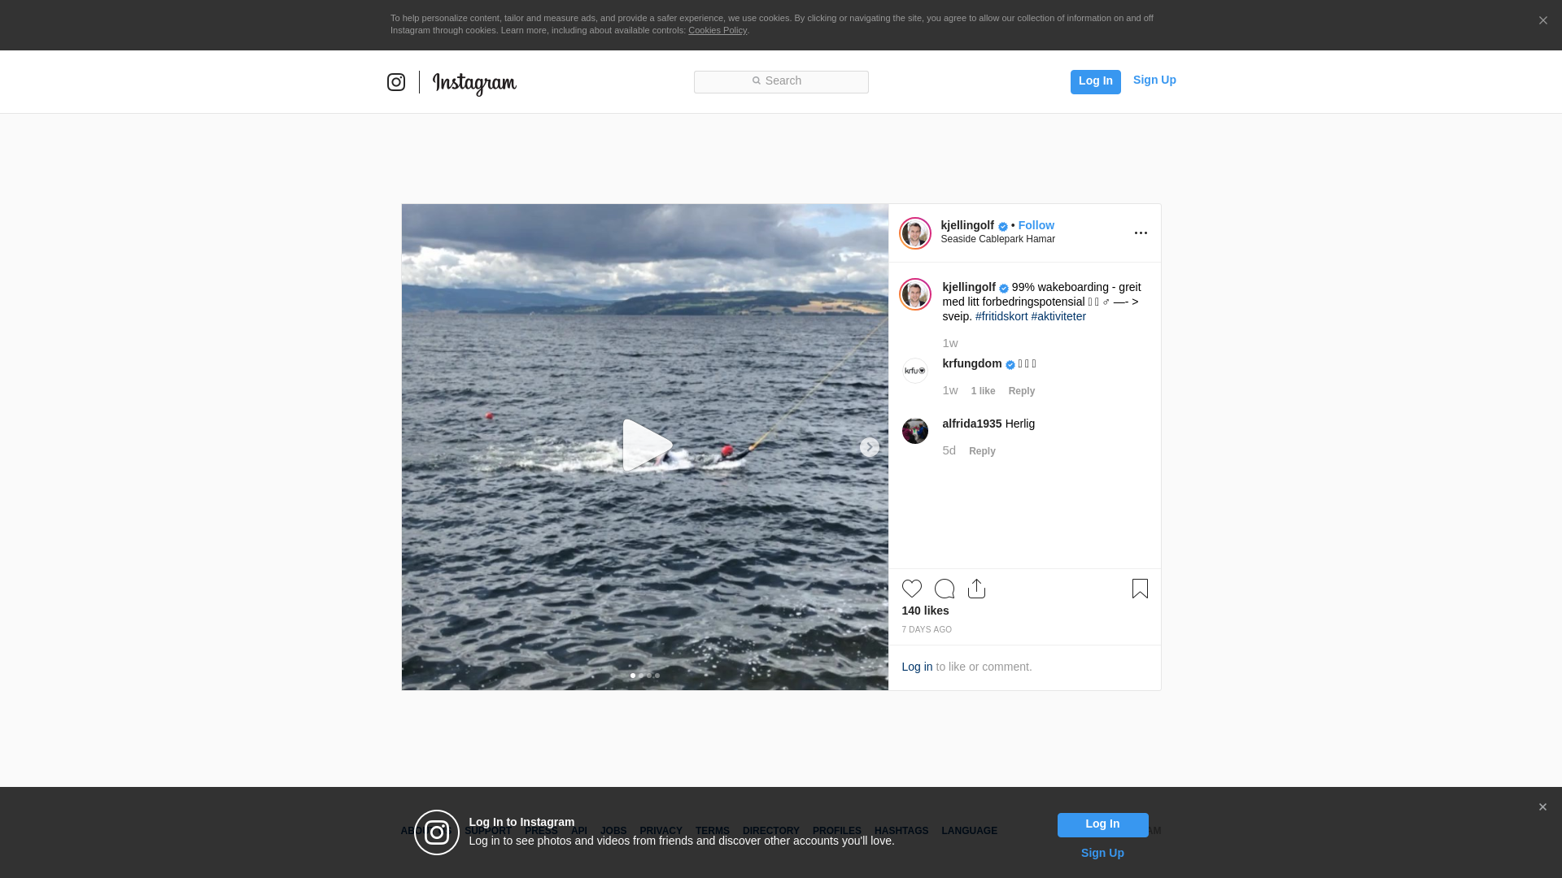The width and height of the screenshot is (1562, 878).
Task: Play the wakeboarding video
Action: 646,446
